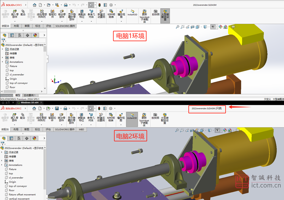This screenshot has width=284, height=200.
Task: Open the SOLIDWORKS 插件 tab in the top window
Action: [x=65, y=26]
